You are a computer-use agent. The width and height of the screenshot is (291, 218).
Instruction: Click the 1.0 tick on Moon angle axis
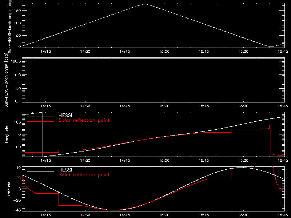(18, 89)
